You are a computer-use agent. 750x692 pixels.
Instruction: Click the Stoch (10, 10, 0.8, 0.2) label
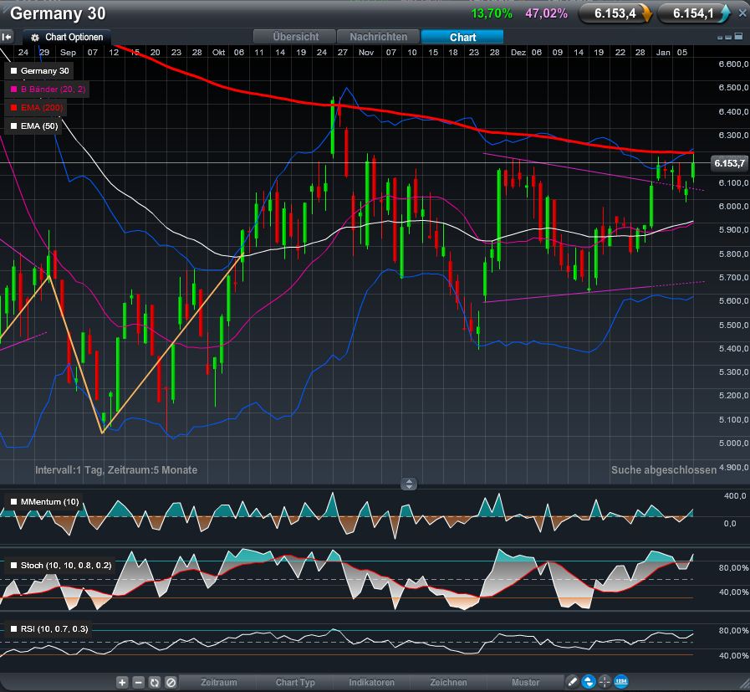[66, 565]
